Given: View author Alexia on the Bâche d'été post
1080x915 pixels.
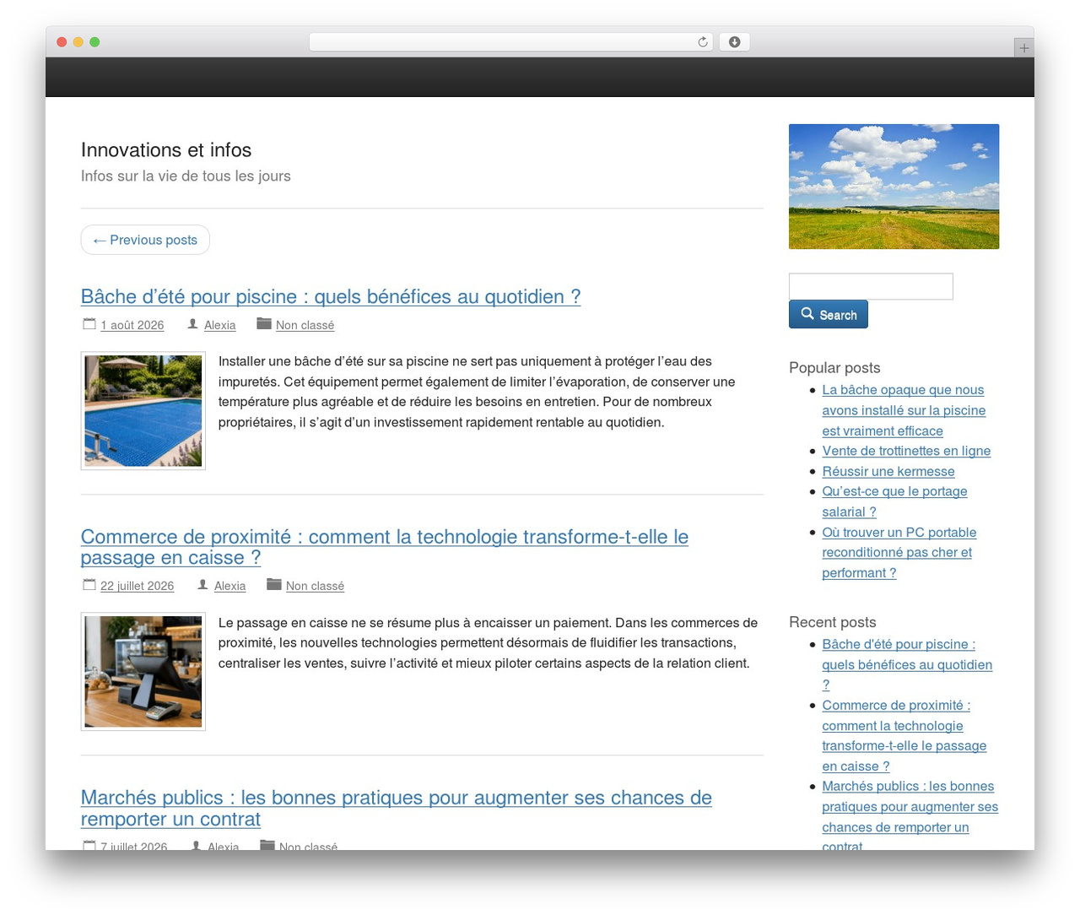Looking at the screenshot, I should click(220, 325).
